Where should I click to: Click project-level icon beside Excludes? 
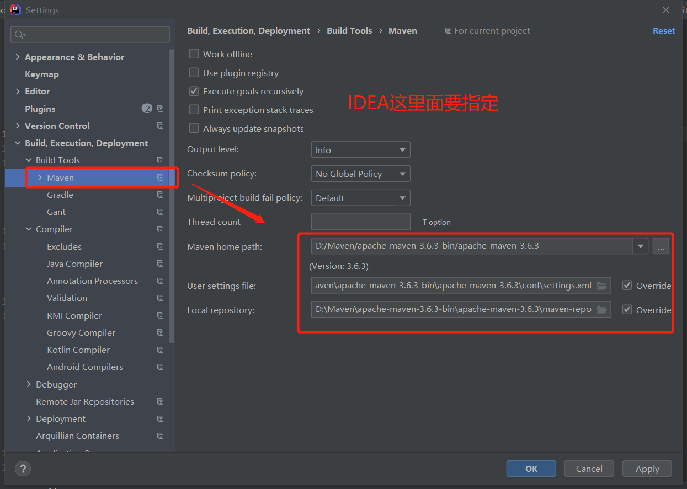161,246
